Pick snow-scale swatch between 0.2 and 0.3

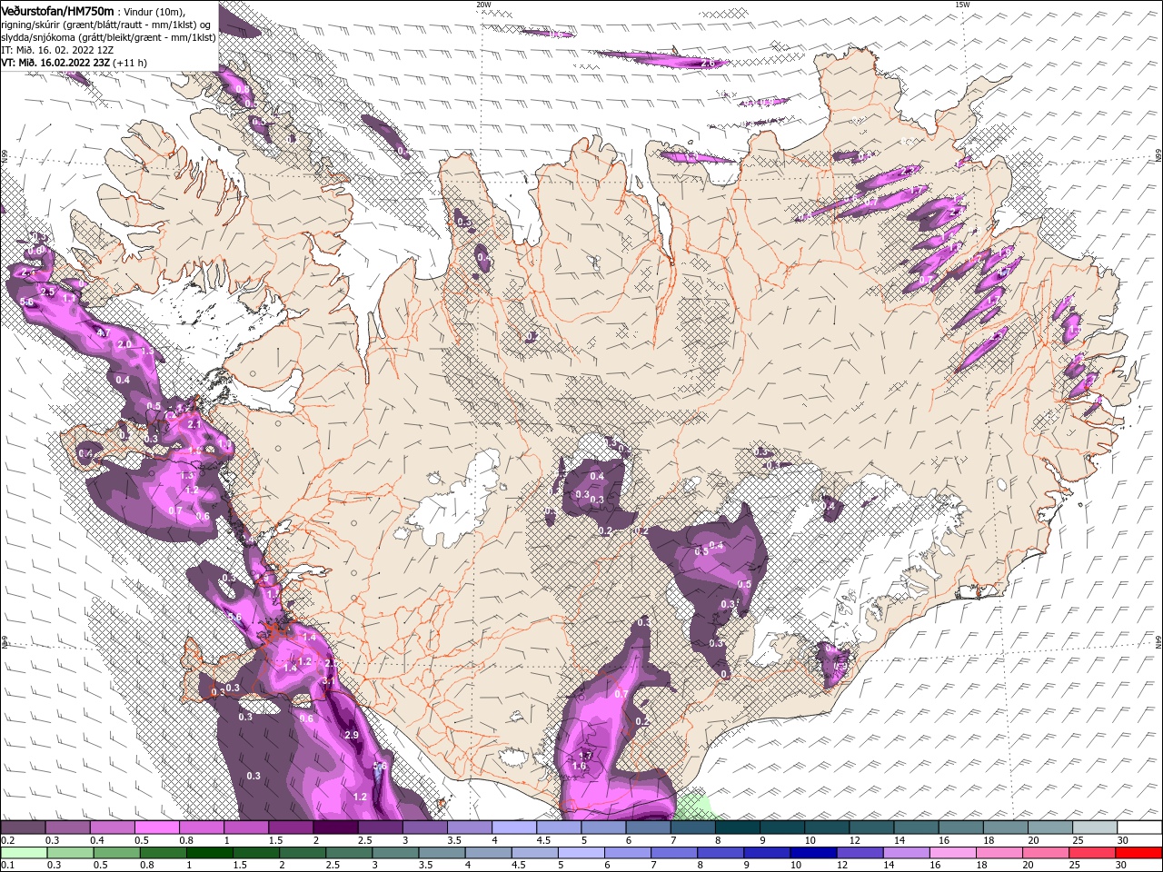coord(23,827)
